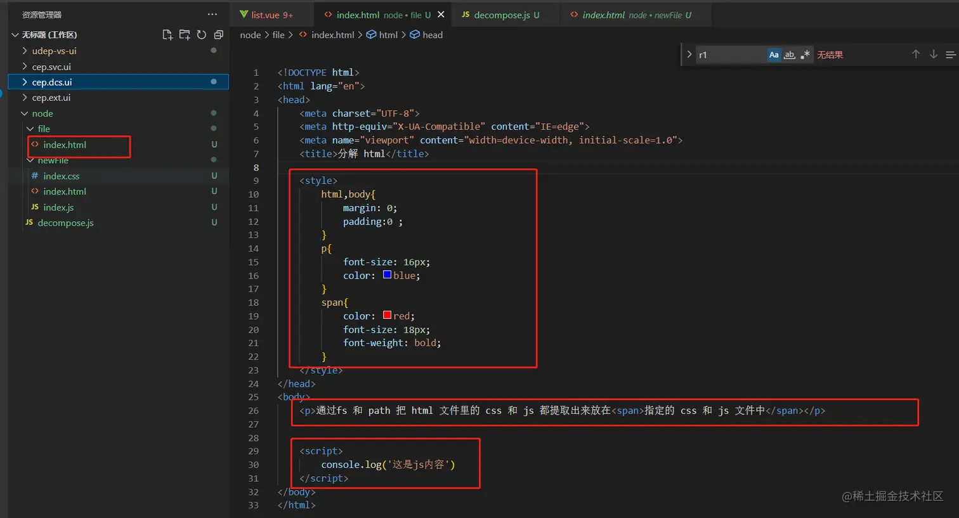Click the file breadcrumb segment
The height and width of the screenshot is (518, 959).
278,35
